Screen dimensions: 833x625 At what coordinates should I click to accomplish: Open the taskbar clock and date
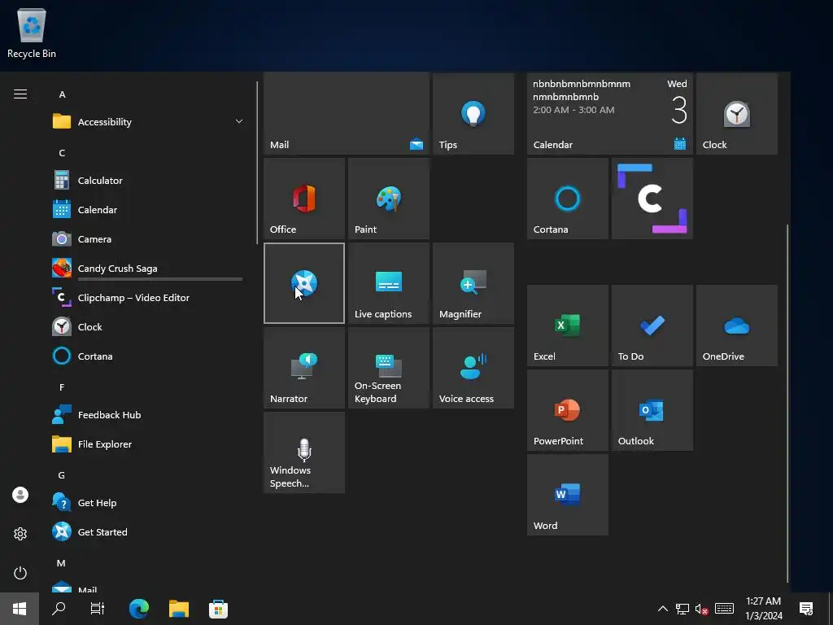click(763, 609)
